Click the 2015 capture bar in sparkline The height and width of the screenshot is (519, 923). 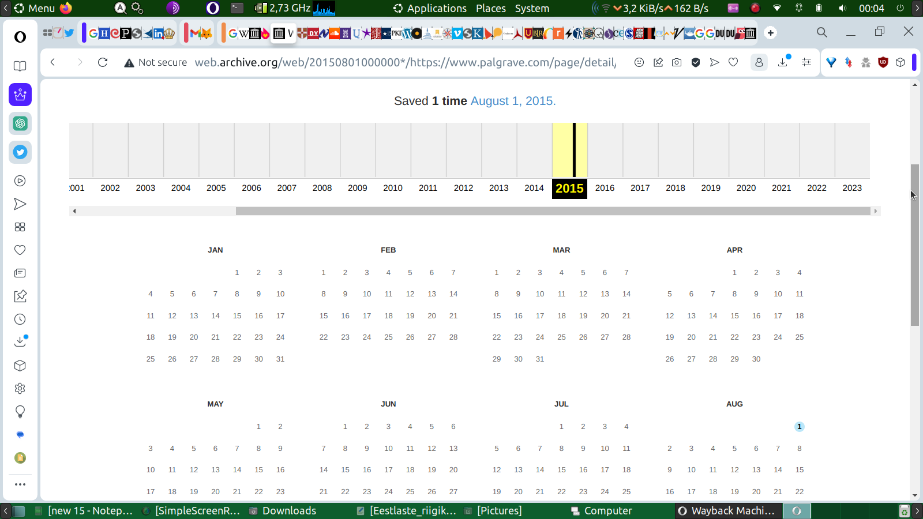pos(574,150)
